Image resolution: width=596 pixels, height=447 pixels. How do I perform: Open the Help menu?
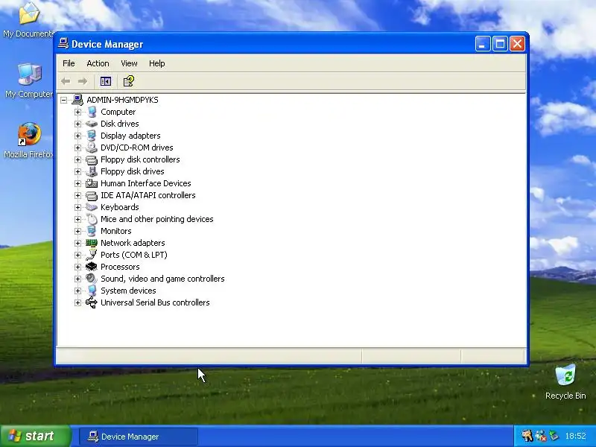click(156, 63)
